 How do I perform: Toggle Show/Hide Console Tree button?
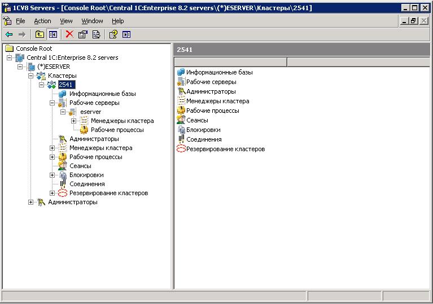point(53,34)
